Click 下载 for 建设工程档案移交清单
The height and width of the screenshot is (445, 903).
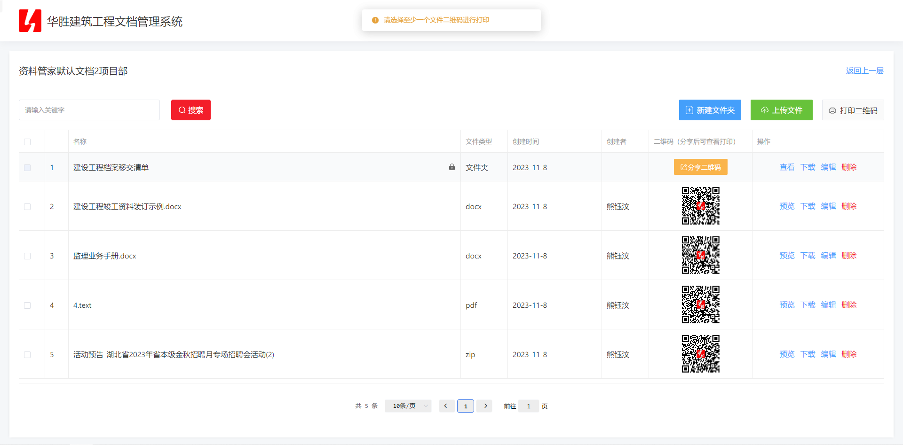pyautogui.click(x=808, y=167)
